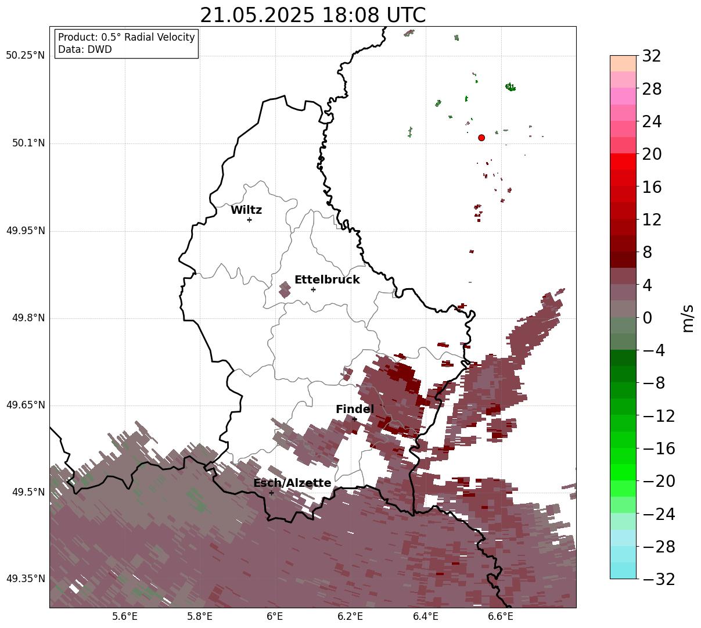
Task: Click the 6.4°E longitude label
Action: [426, 616]
